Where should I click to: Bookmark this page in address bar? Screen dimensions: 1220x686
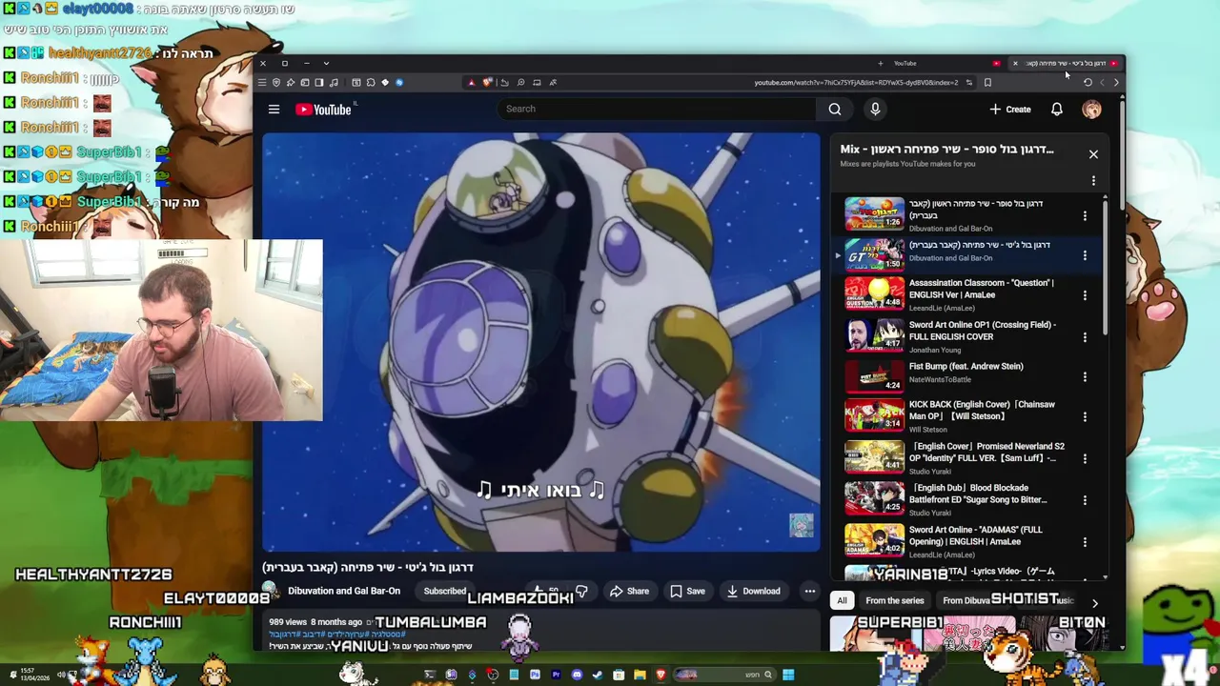pos(987,82)
